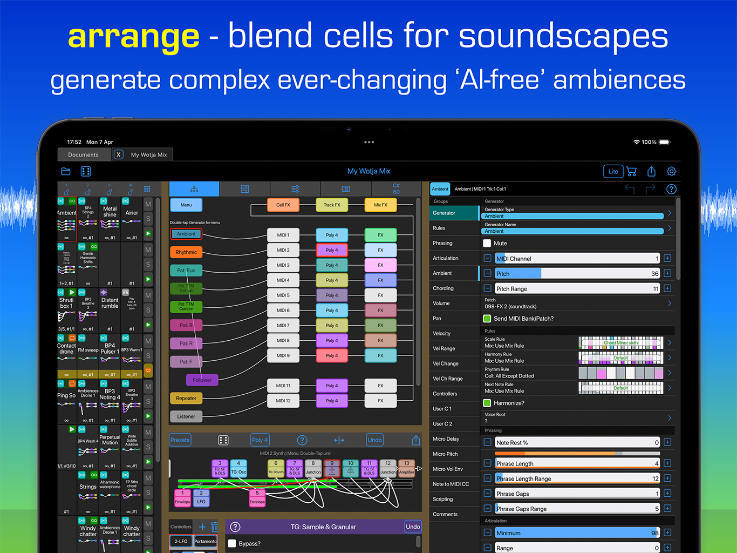Click the plus icon beside Controllers
Viewport: 737px width, 553px height.
pos(202,527)
